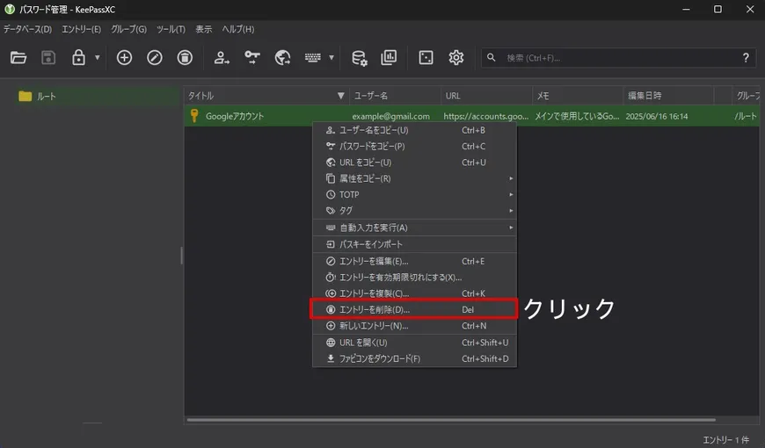Click the https://accounts.goo... URL cell
The image size is (765, 448).
pyautogui.click(x=486, y=116)
